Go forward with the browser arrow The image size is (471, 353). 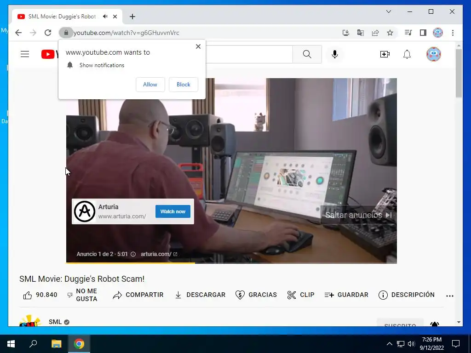33,33
